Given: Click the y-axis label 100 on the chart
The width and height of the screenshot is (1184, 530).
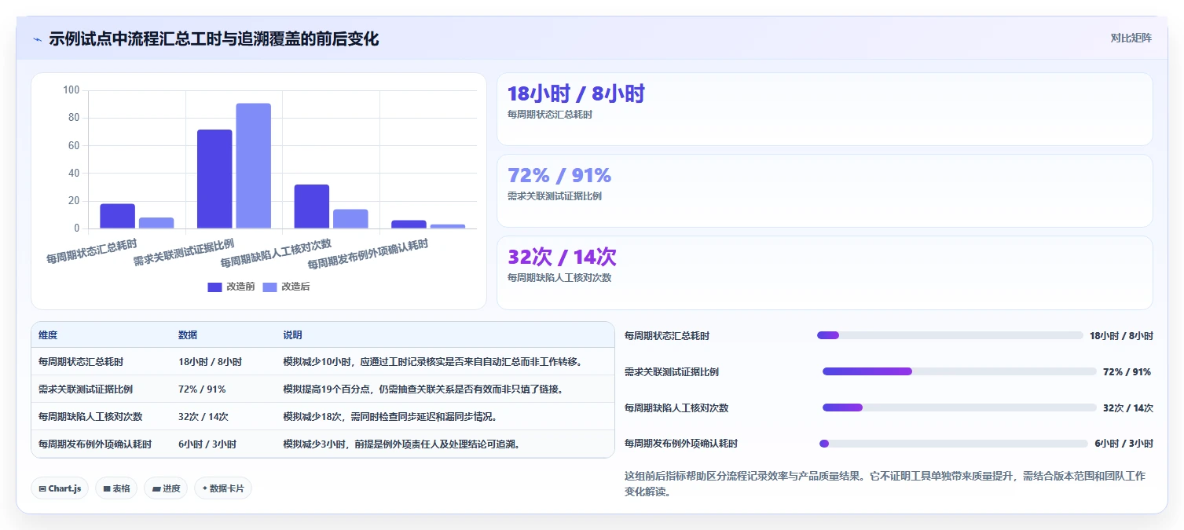Looking at the screenshot, I should (x=71, y=90).
